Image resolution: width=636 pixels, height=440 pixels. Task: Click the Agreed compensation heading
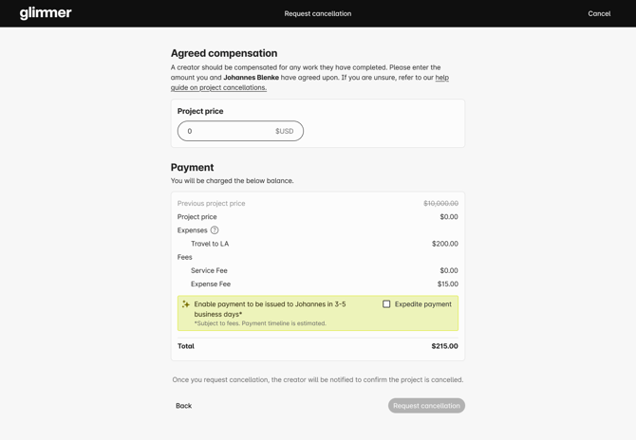(x=224, y=53)
